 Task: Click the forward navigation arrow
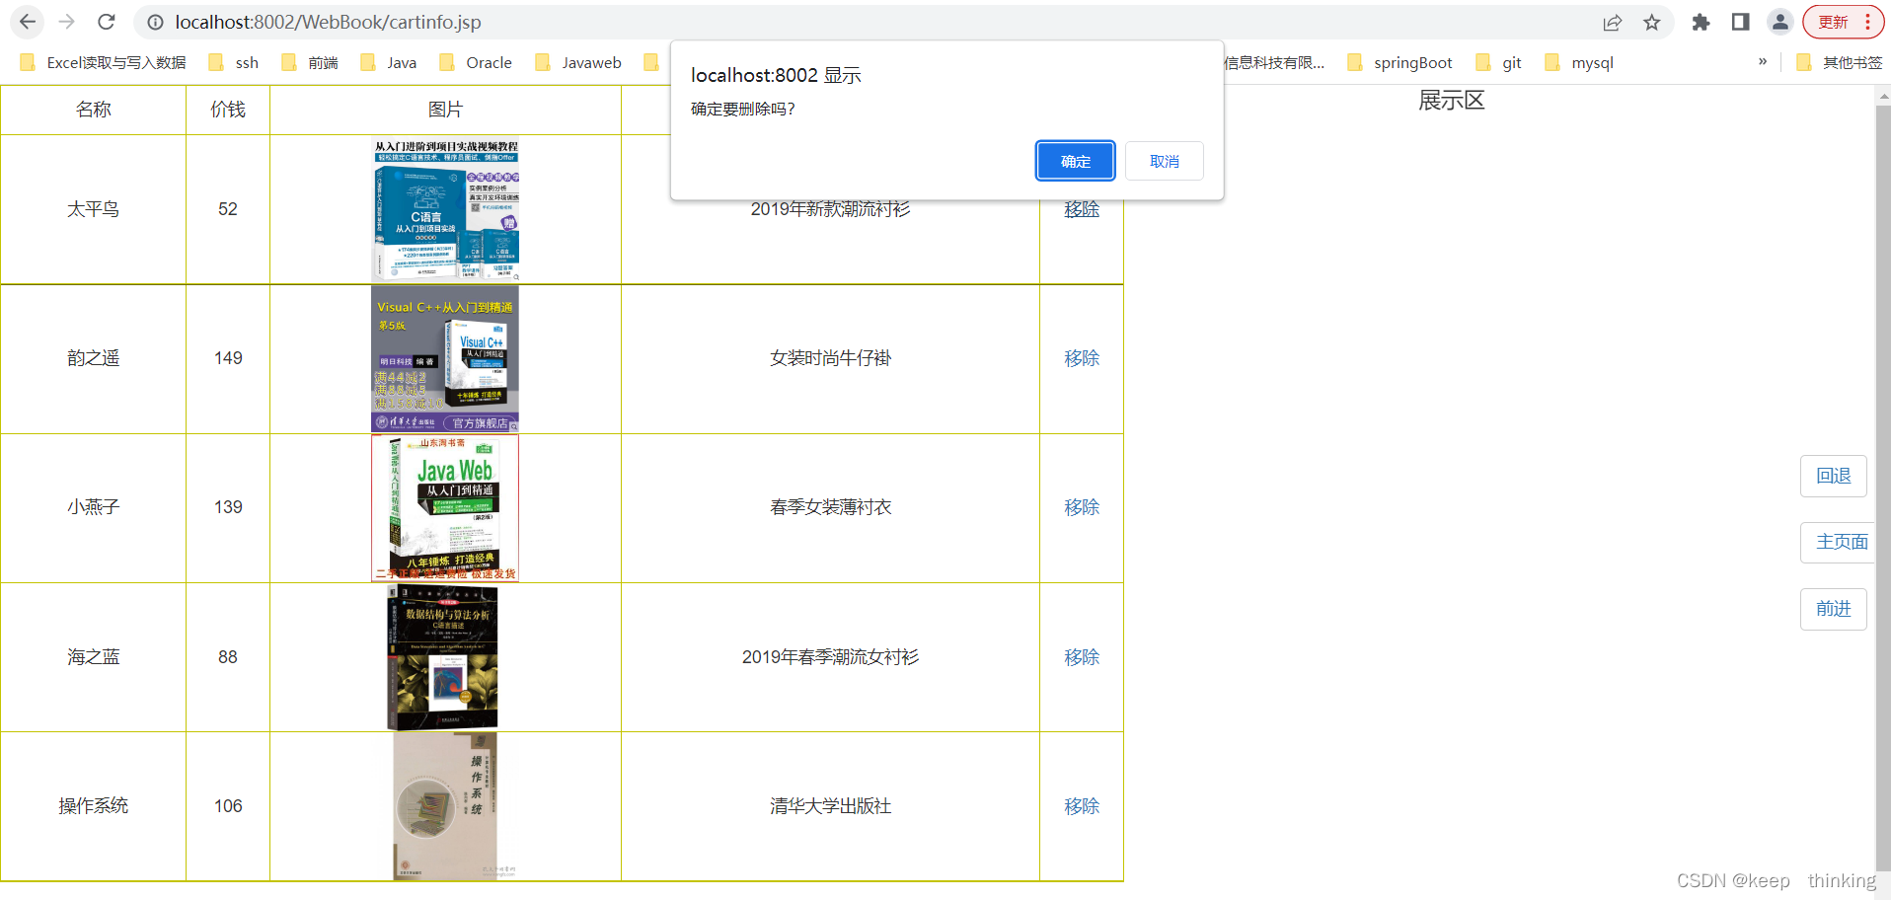(65, 22)
